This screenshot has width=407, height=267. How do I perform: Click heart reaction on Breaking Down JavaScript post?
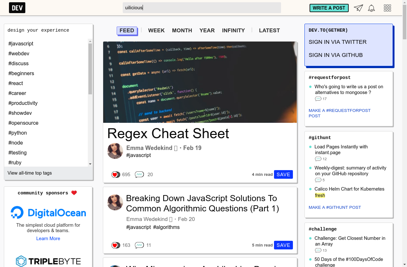pyautogui.click(x=115, y=245)
